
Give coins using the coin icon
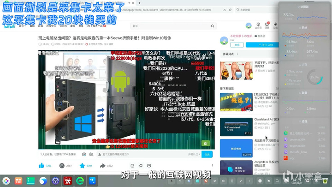coord(62,166)
